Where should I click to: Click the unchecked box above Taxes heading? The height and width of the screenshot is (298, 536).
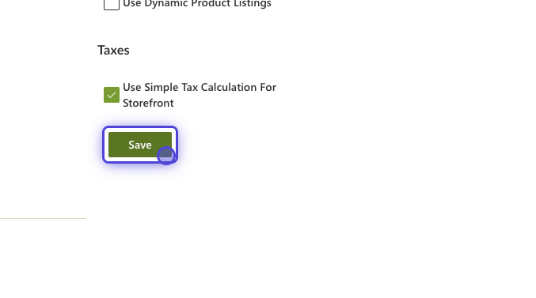click(112, 4)
